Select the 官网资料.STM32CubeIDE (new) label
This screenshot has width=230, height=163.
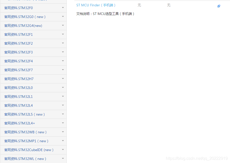coord(29,150)
